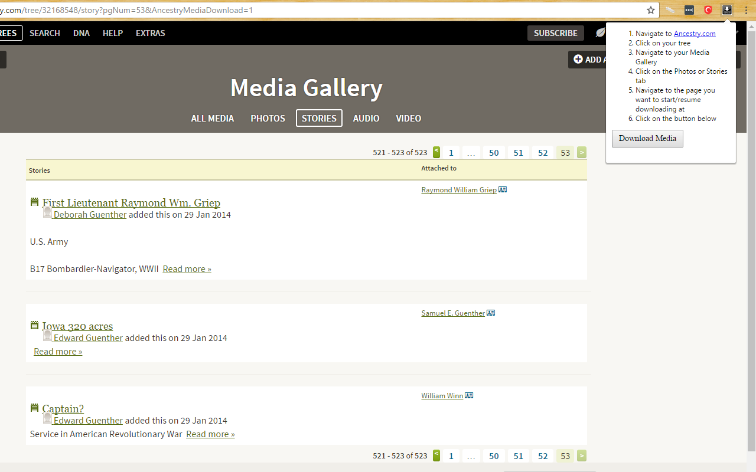Click the person avatar icon beside Deborah Guenther
The width and height of the screenshot is (756, 472).
click(x=47, y=212)
